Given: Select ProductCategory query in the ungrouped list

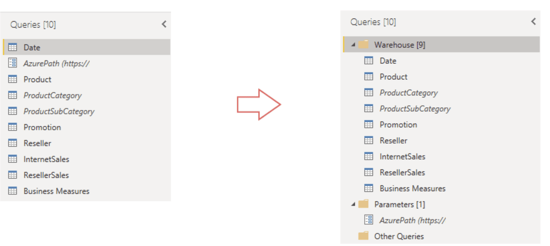Looking at the screenshot, I should coord(52,95).
